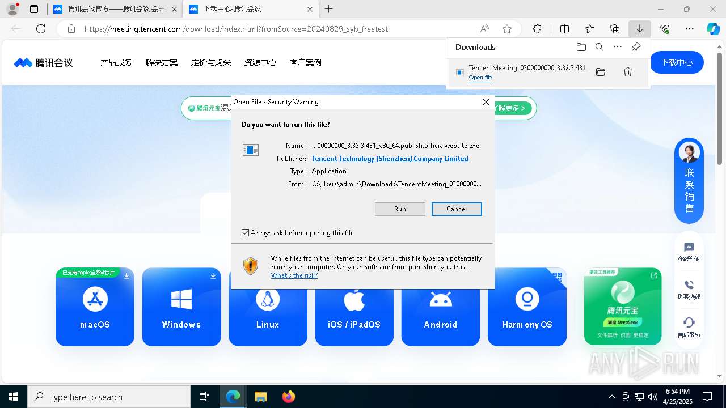Open Collections icon in Edge toolbar
Viewport: 726px width, 408px height.
coord(615,29)
